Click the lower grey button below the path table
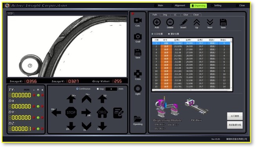256x148 pixels. [x=235, y=125]
